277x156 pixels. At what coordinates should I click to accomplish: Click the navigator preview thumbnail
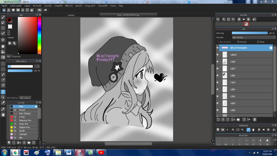point(246,24)
